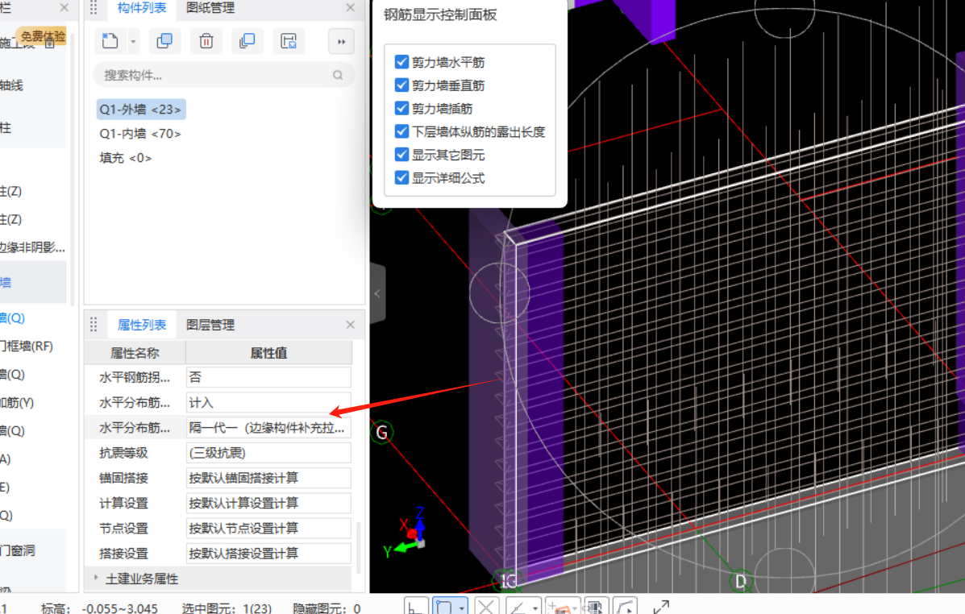Switch to the 构件列表 tab

(142, 8)
